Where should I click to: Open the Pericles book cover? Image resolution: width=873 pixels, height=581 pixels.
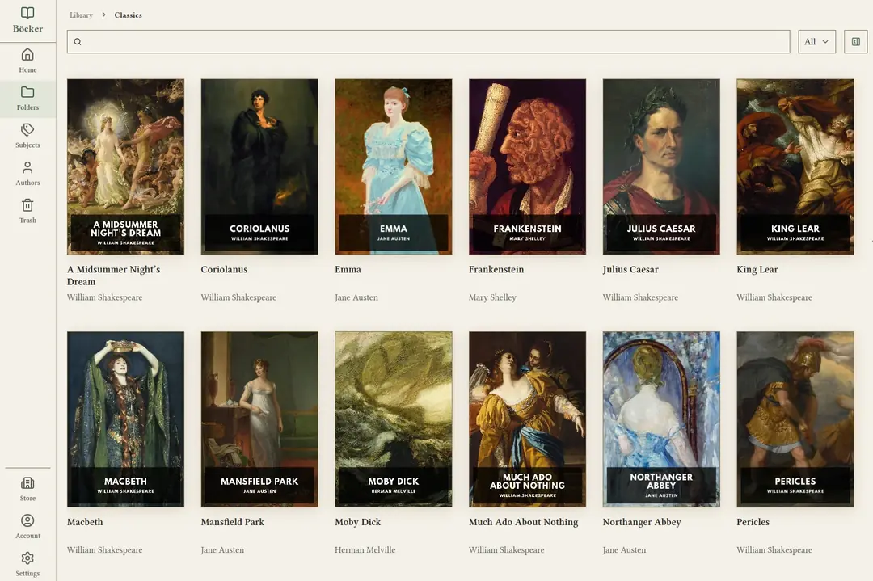(795, 419)
